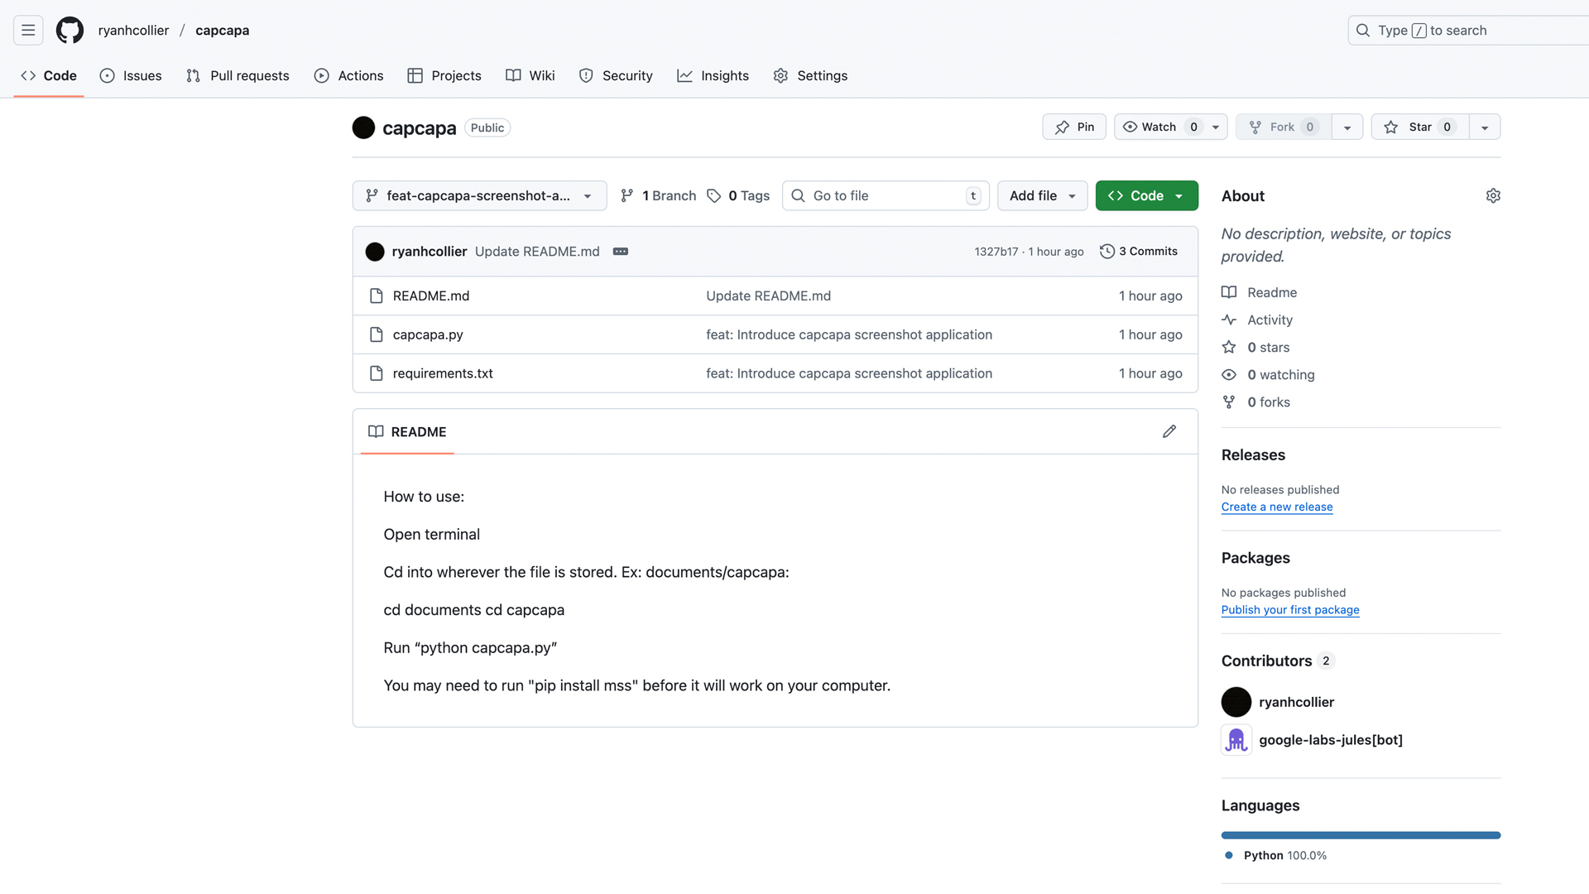
Task: Open the Add file dropdown
Action: [1042, 196]
